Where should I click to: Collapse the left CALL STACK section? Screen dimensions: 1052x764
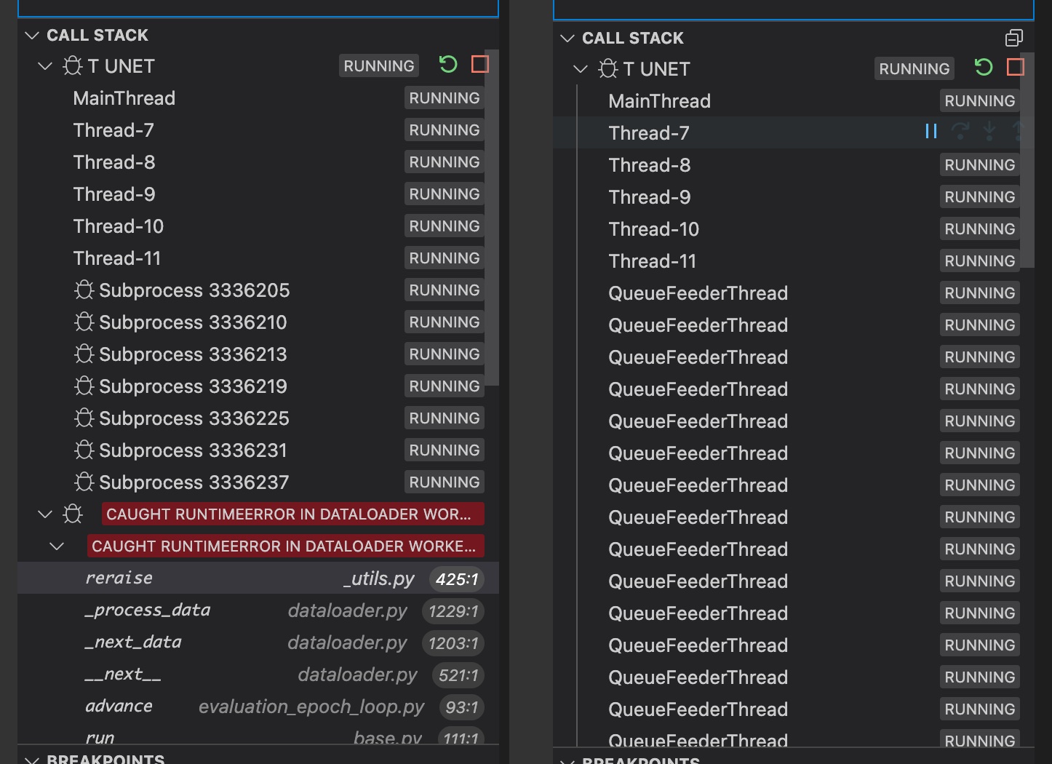coord(31,34)
